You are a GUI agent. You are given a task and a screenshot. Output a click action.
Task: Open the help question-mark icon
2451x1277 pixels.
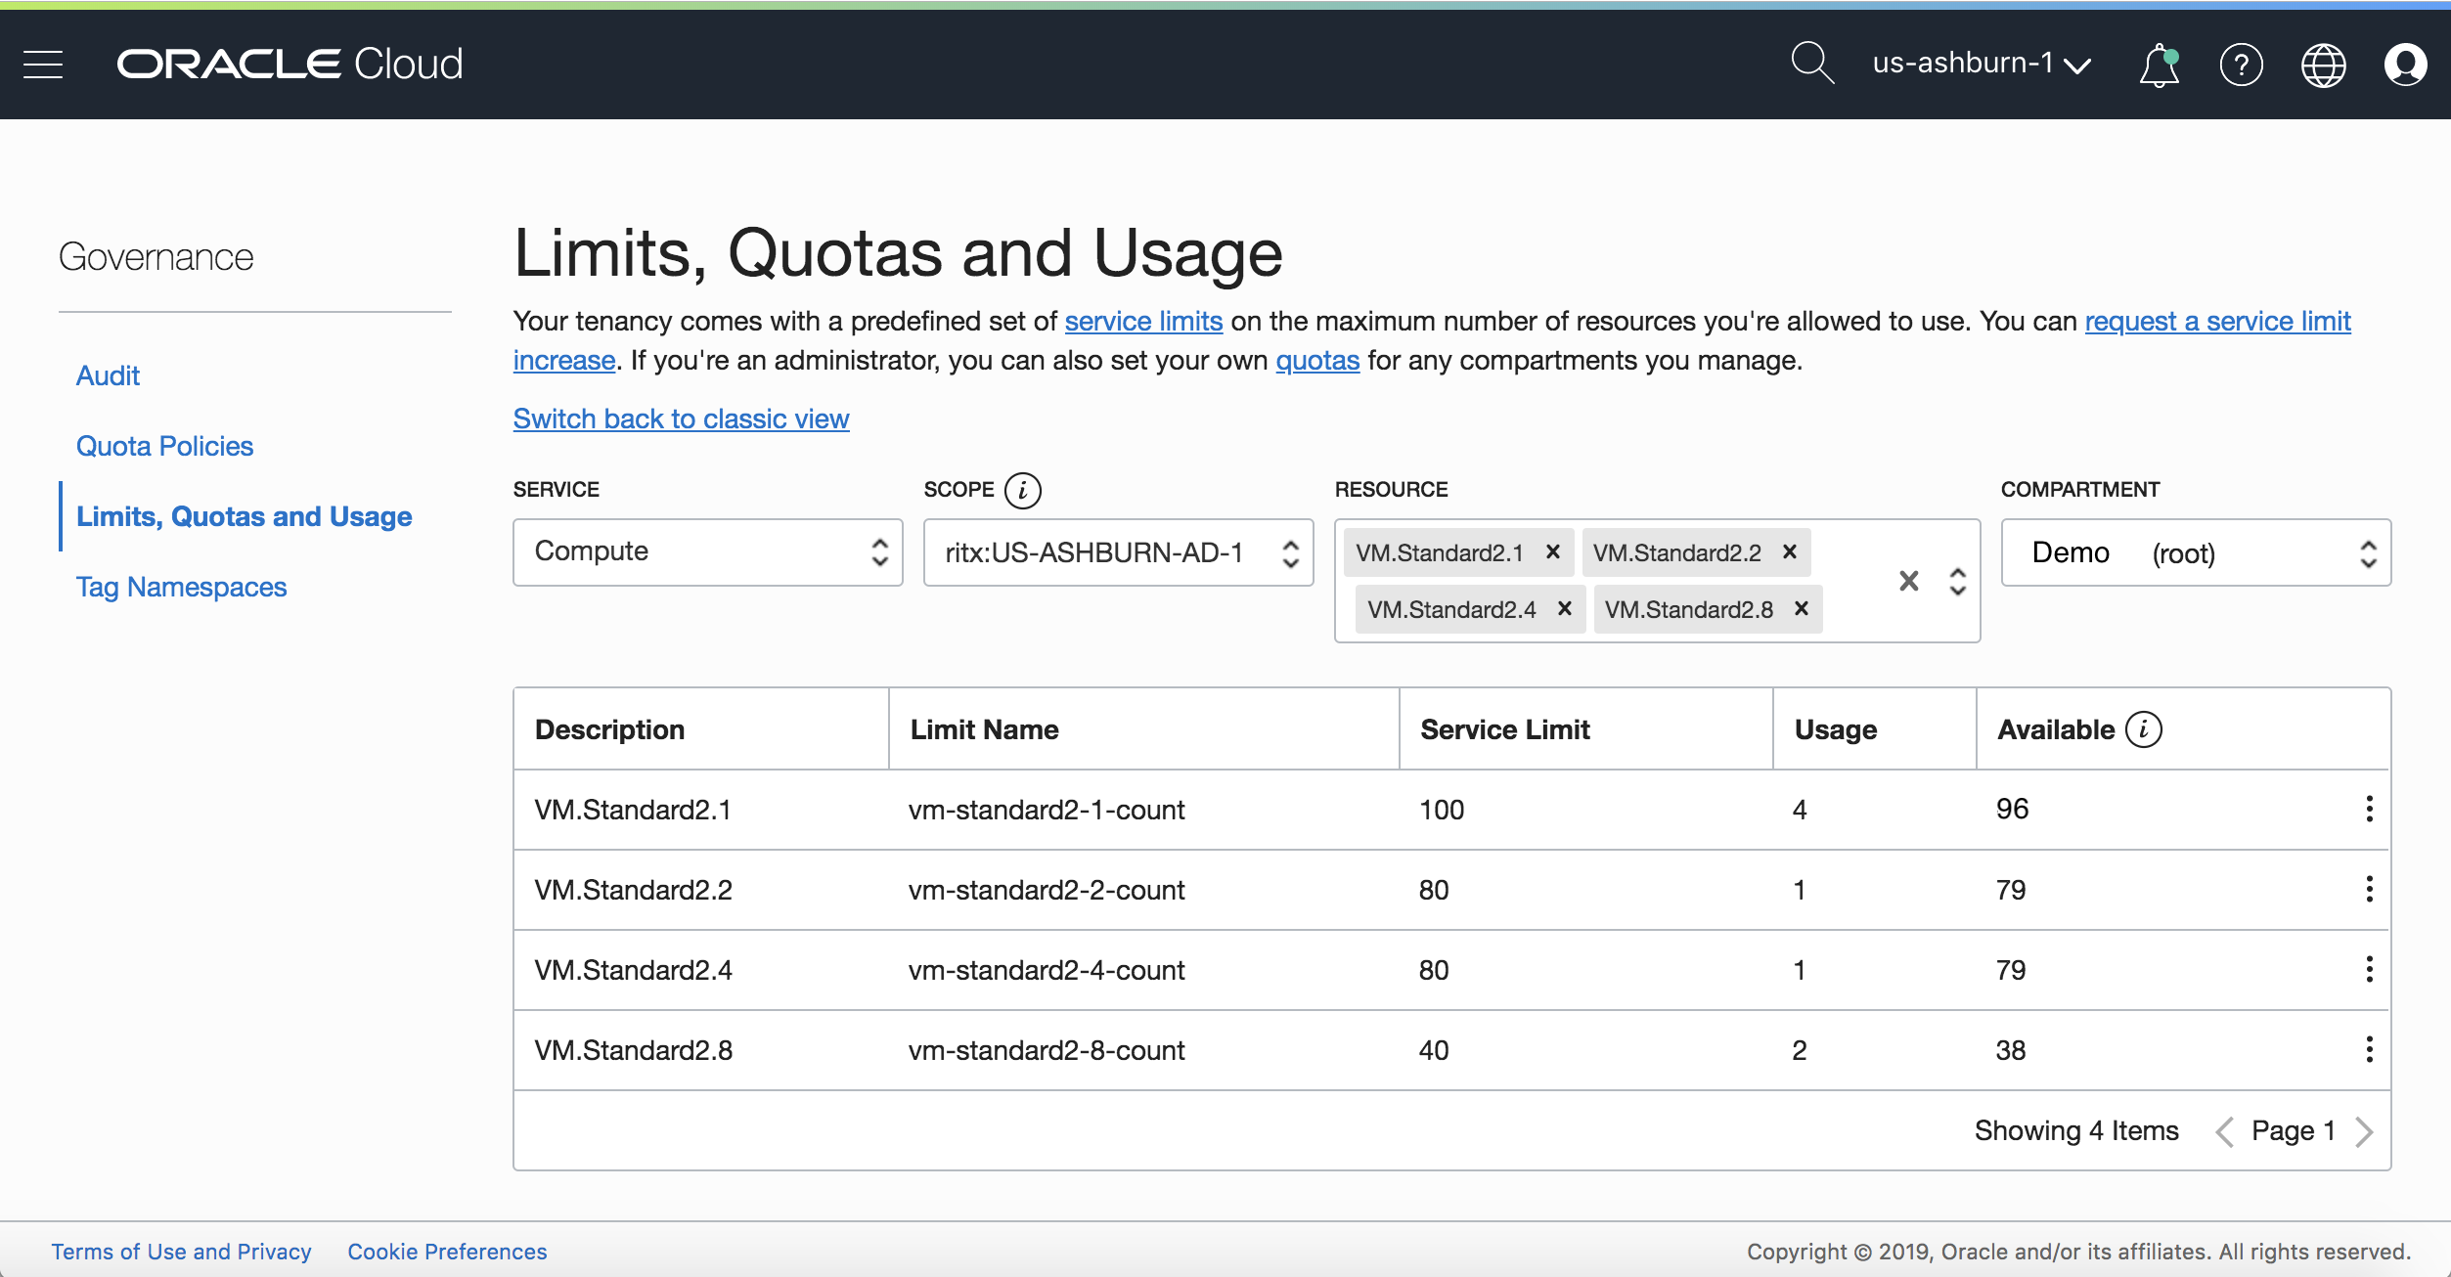click(2242, 64)
